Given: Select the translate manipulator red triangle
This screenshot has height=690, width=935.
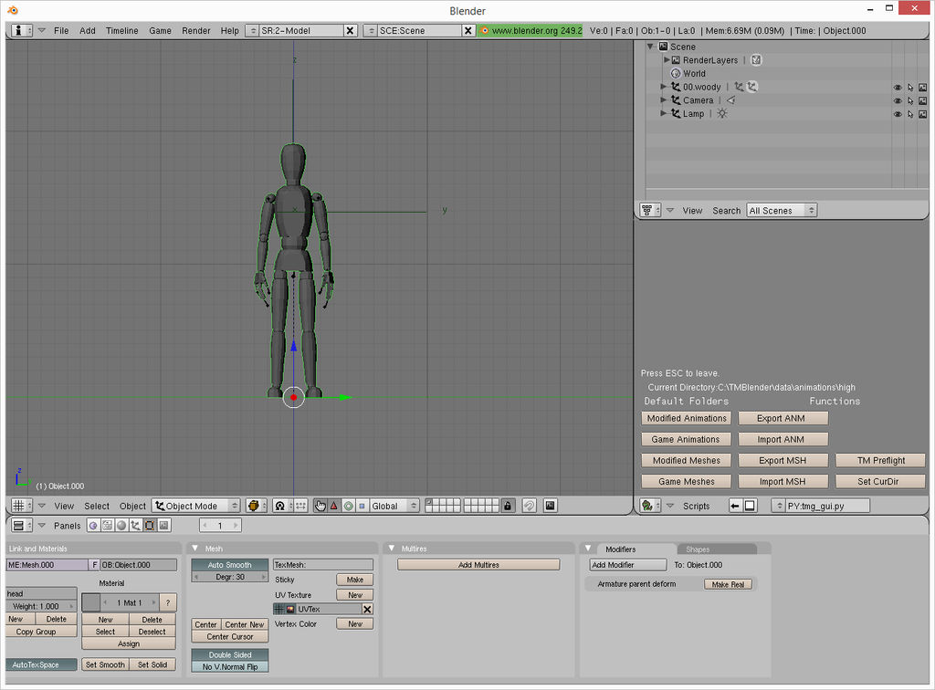Looking at the screenshot, I should (x=334, y=506).
